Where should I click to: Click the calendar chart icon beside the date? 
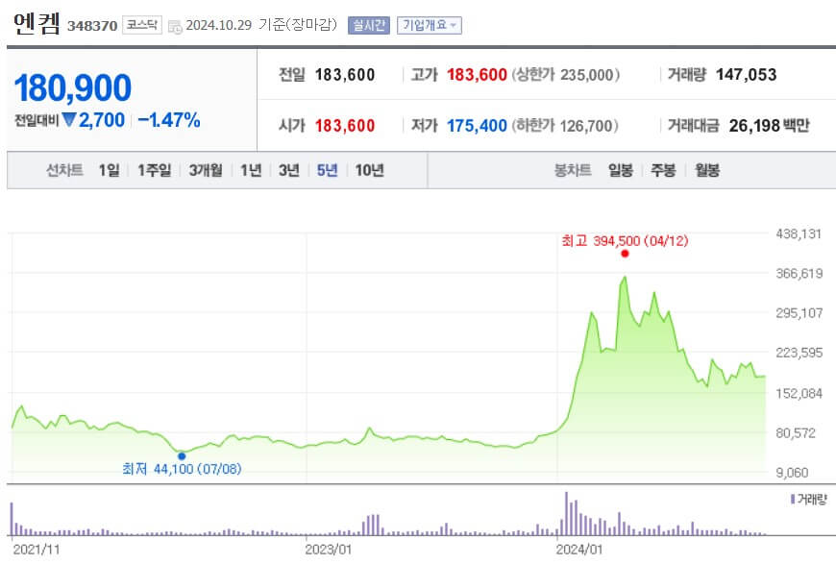click(176, 25)
